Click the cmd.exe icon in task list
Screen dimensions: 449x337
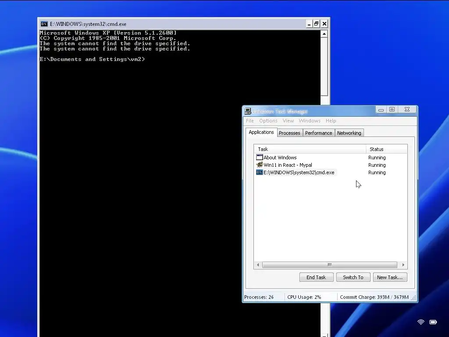click(x=260, y=172)
